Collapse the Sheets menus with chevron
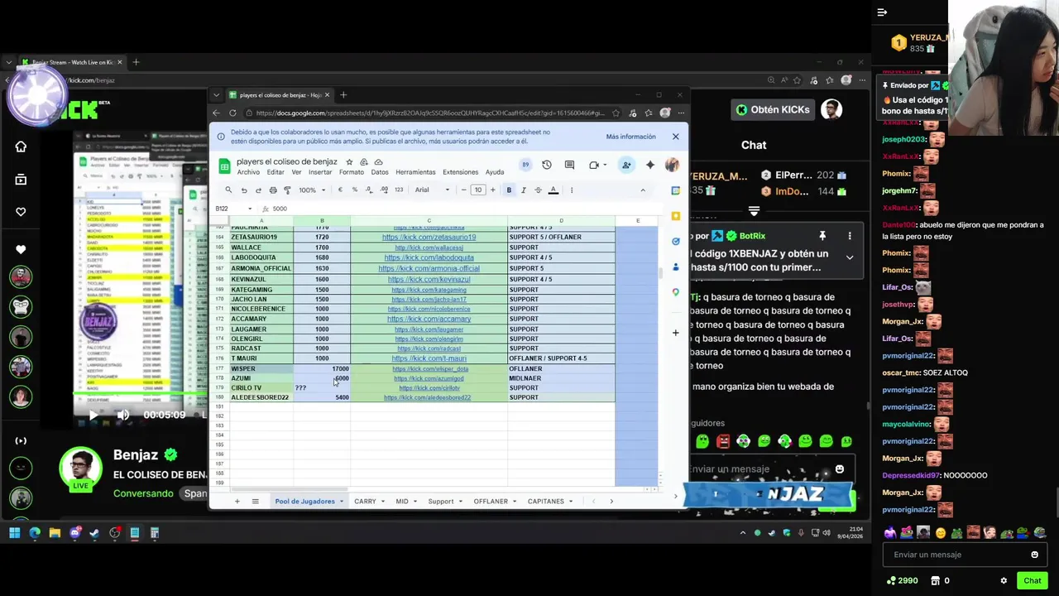 [x=643, y=190]
